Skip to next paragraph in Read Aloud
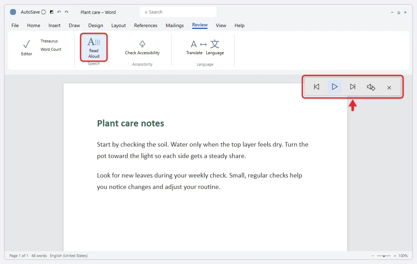417x264 pixels. [353, 87]
